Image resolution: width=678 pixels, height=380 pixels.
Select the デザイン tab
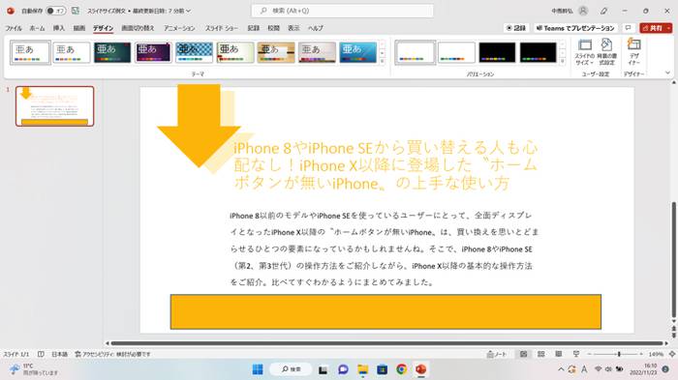(103, 28)
